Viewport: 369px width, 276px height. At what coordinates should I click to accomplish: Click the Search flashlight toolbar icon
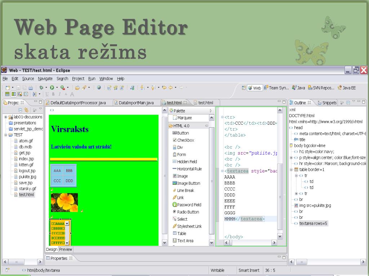point(84,88)
